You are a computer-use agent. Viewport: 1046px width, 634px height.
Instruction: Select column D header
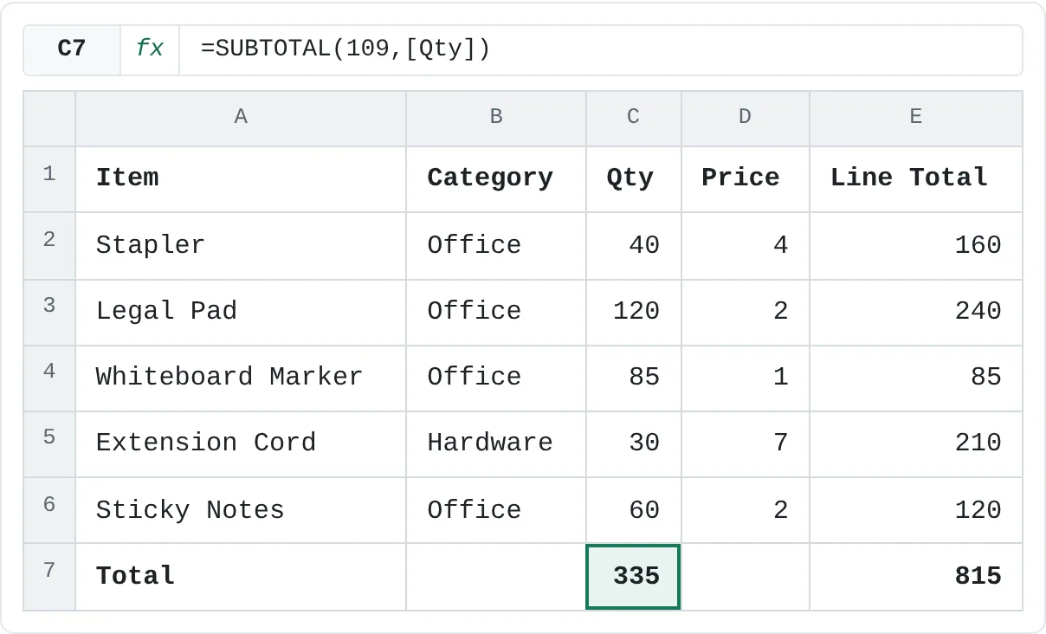pos(746,118)
